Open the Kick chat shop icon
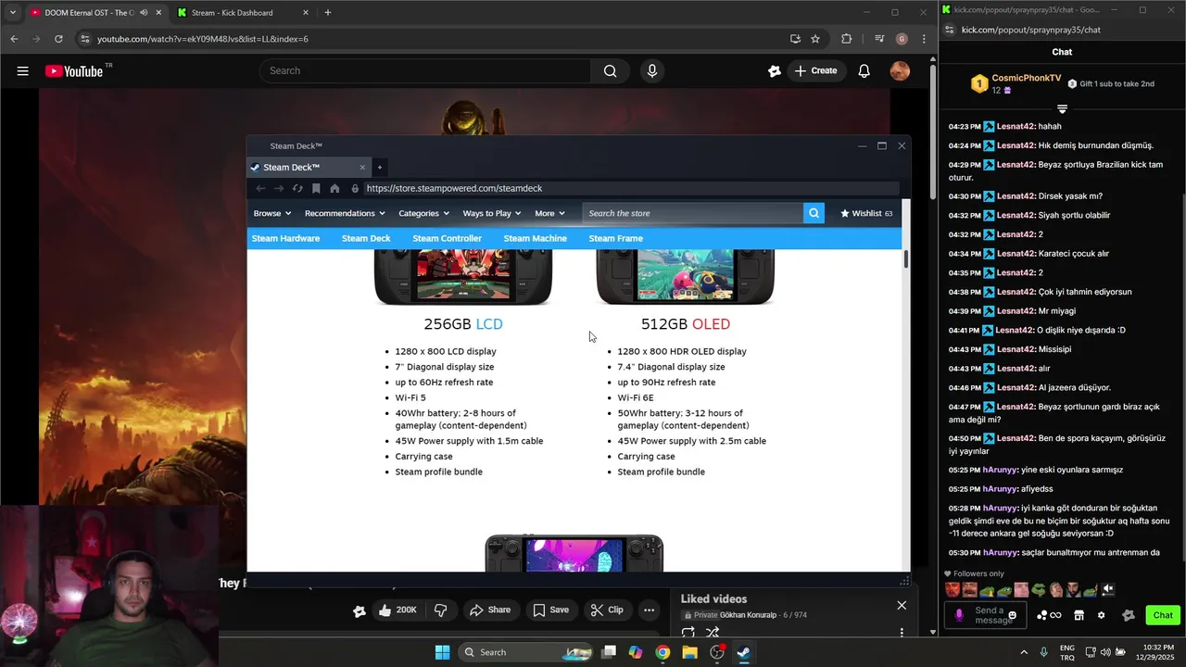The width and height of the screenshot is (1186, 667). point(1079,615)
